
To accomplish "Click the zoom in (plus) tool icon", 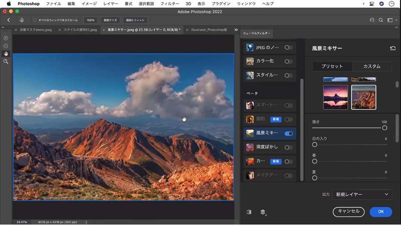I will point(6,38).
